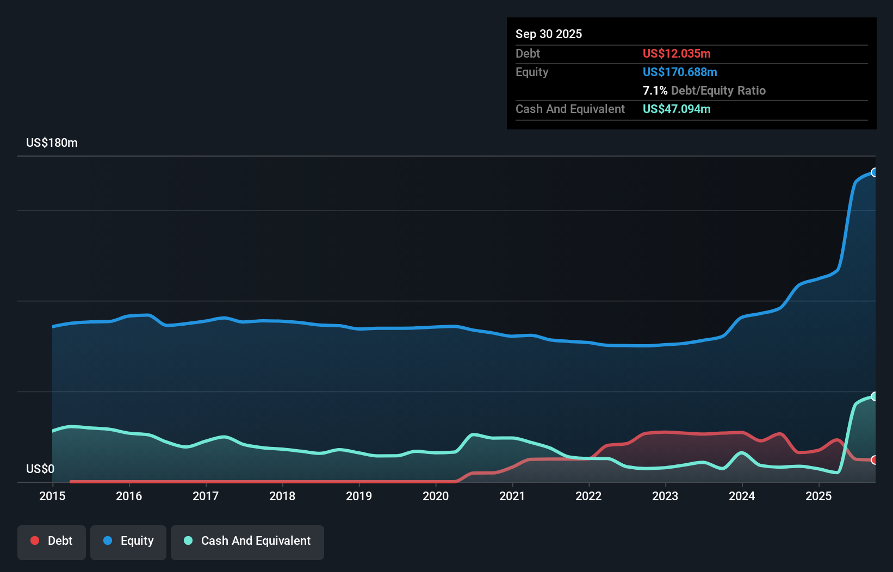Viewport: 893px width, 572px height.
Task: Click the US$170.688m equity value
Action: click(680, 72)
